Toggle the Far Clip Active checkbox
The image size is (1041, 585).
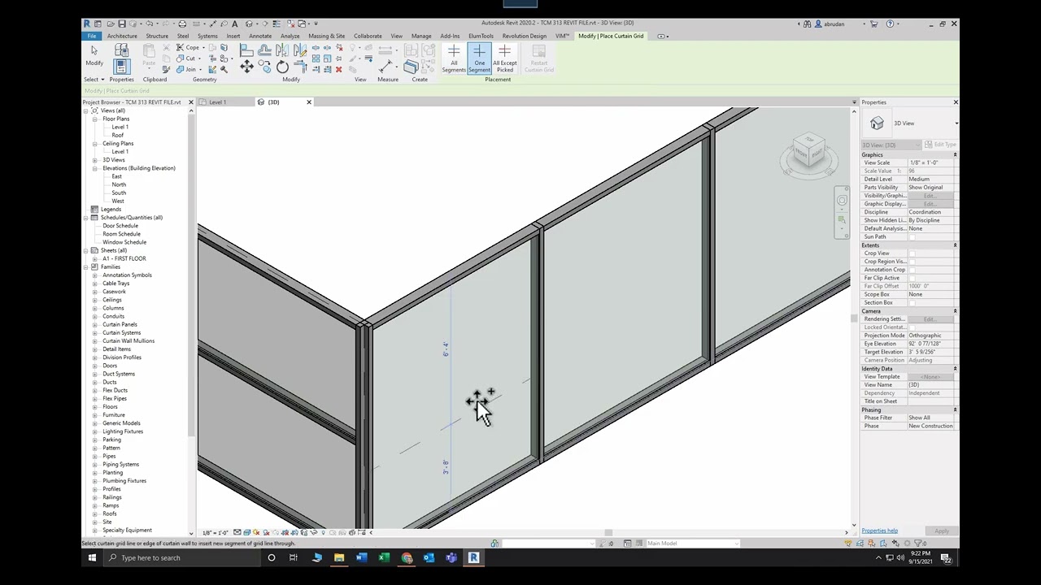click(x=912, y=278)
